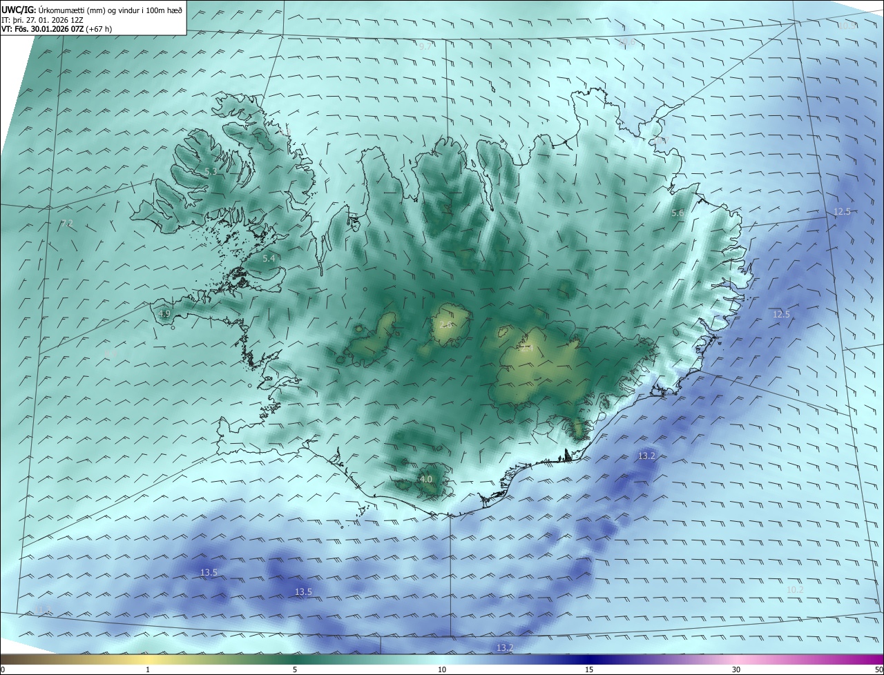Click the '5.6' value in east Iceland
The width and height of the screenshot is (884, 675).
[x=678, y=213]
